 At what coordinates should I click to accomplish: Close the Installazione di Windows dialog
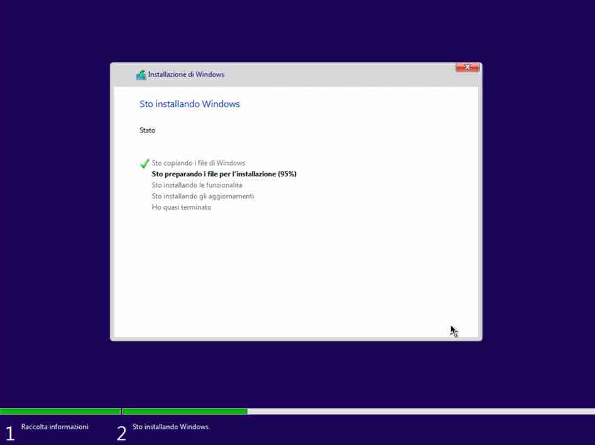point(467,67)
